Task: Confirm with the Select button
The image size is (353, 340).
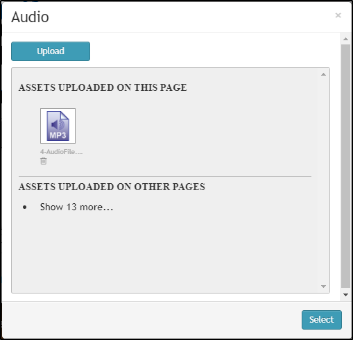Action: coord(322,320)
